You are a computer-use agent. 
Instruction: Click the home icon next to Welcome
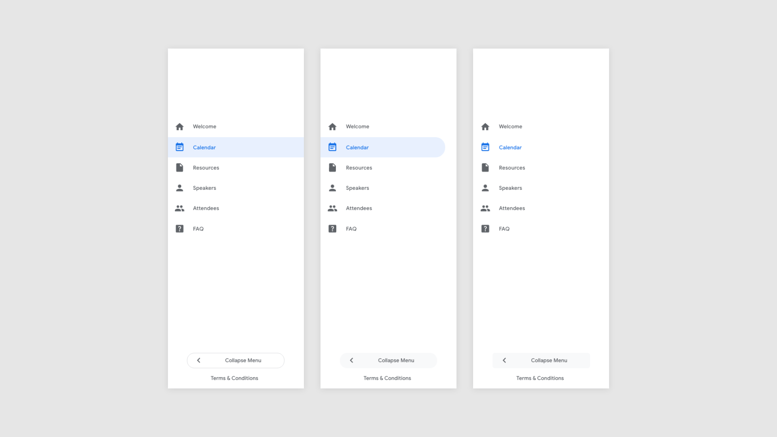click(180, 126)
